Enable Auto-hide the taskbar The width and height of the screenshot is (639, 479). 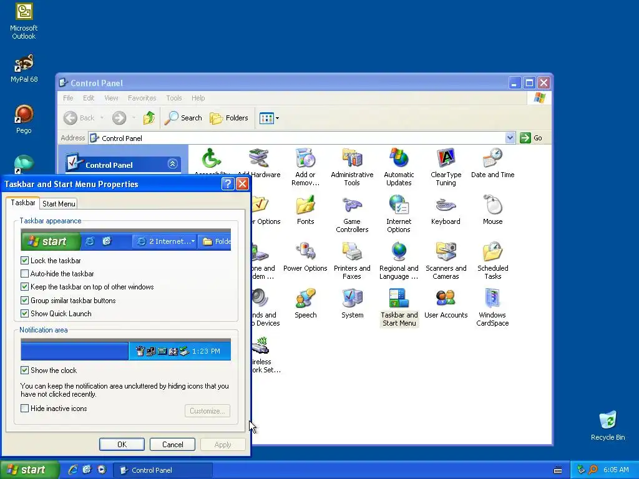tap(24, 274)
